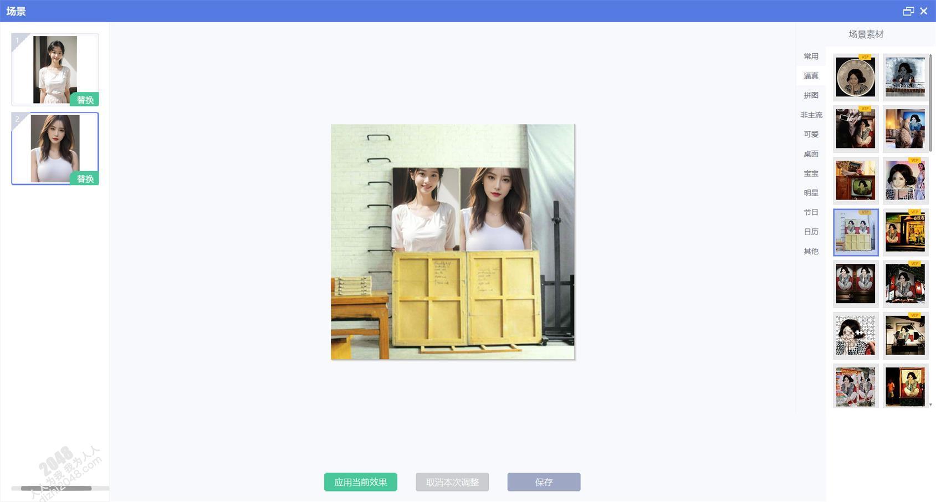Click the 应用当前效果 button
936x502 pixels.
360,482
